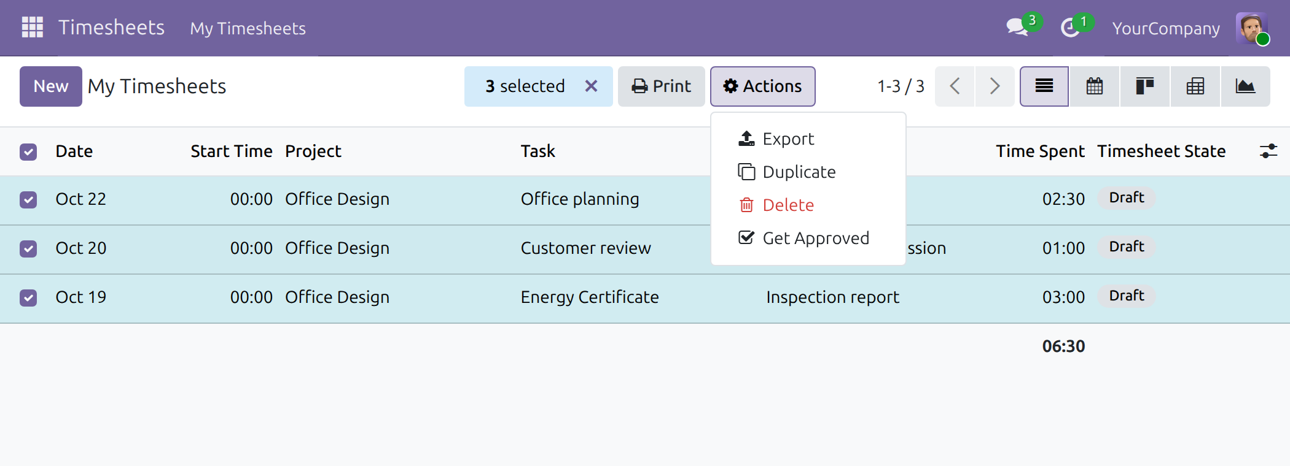Choose Delete from Actions menu
Image resolution: width=1290 pixels, height=466 pixels.
tap(808, 205)
